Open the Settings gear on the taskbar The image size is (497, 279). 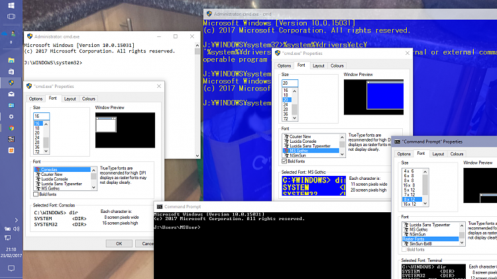click(11, 116)
